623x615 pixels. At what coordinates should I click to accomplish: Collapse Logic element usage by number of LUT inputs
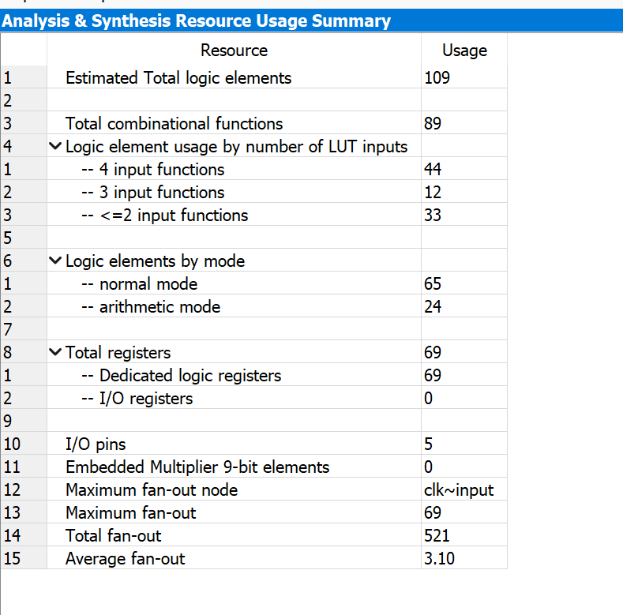pos(55,146)
